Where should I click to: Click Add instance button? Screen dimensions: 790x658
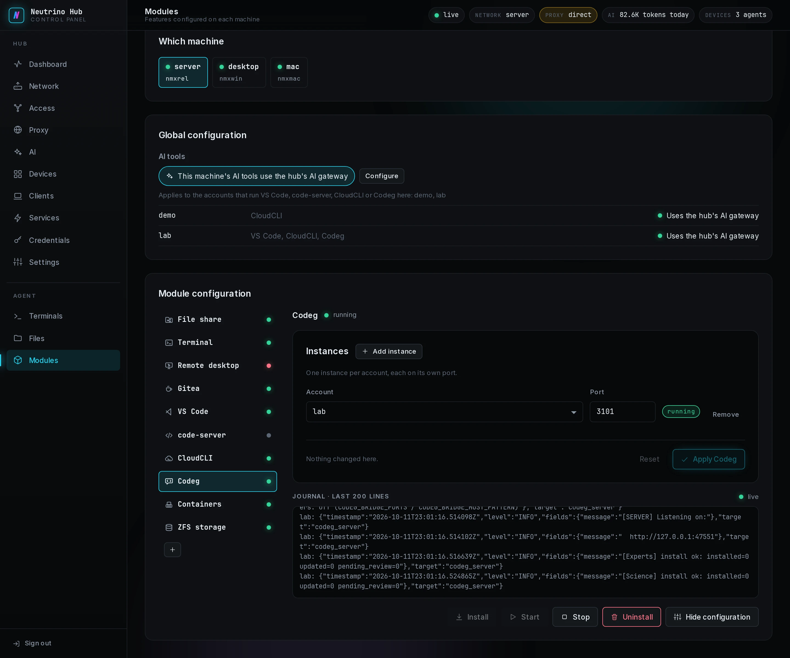(x=389, y=351)
